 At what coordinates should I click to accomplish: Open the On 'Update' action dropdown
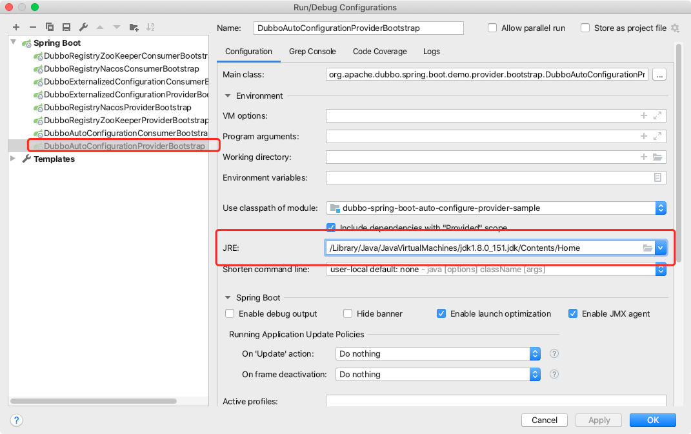[x=534, y=354]
